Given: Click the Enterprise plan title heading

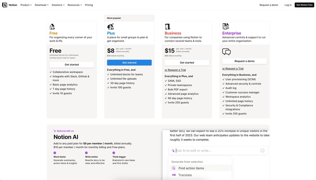Looking at the screenshot, I should 231,33.
